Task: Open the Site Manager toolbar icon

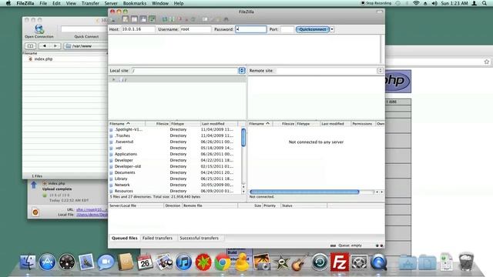Action: click(113, 19)
